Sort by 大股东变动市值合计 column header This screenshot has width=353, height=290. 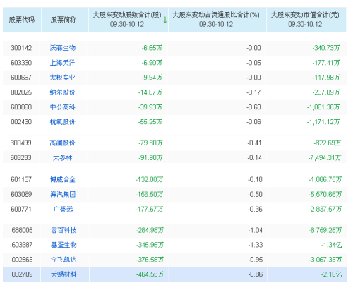pos(305,20)
